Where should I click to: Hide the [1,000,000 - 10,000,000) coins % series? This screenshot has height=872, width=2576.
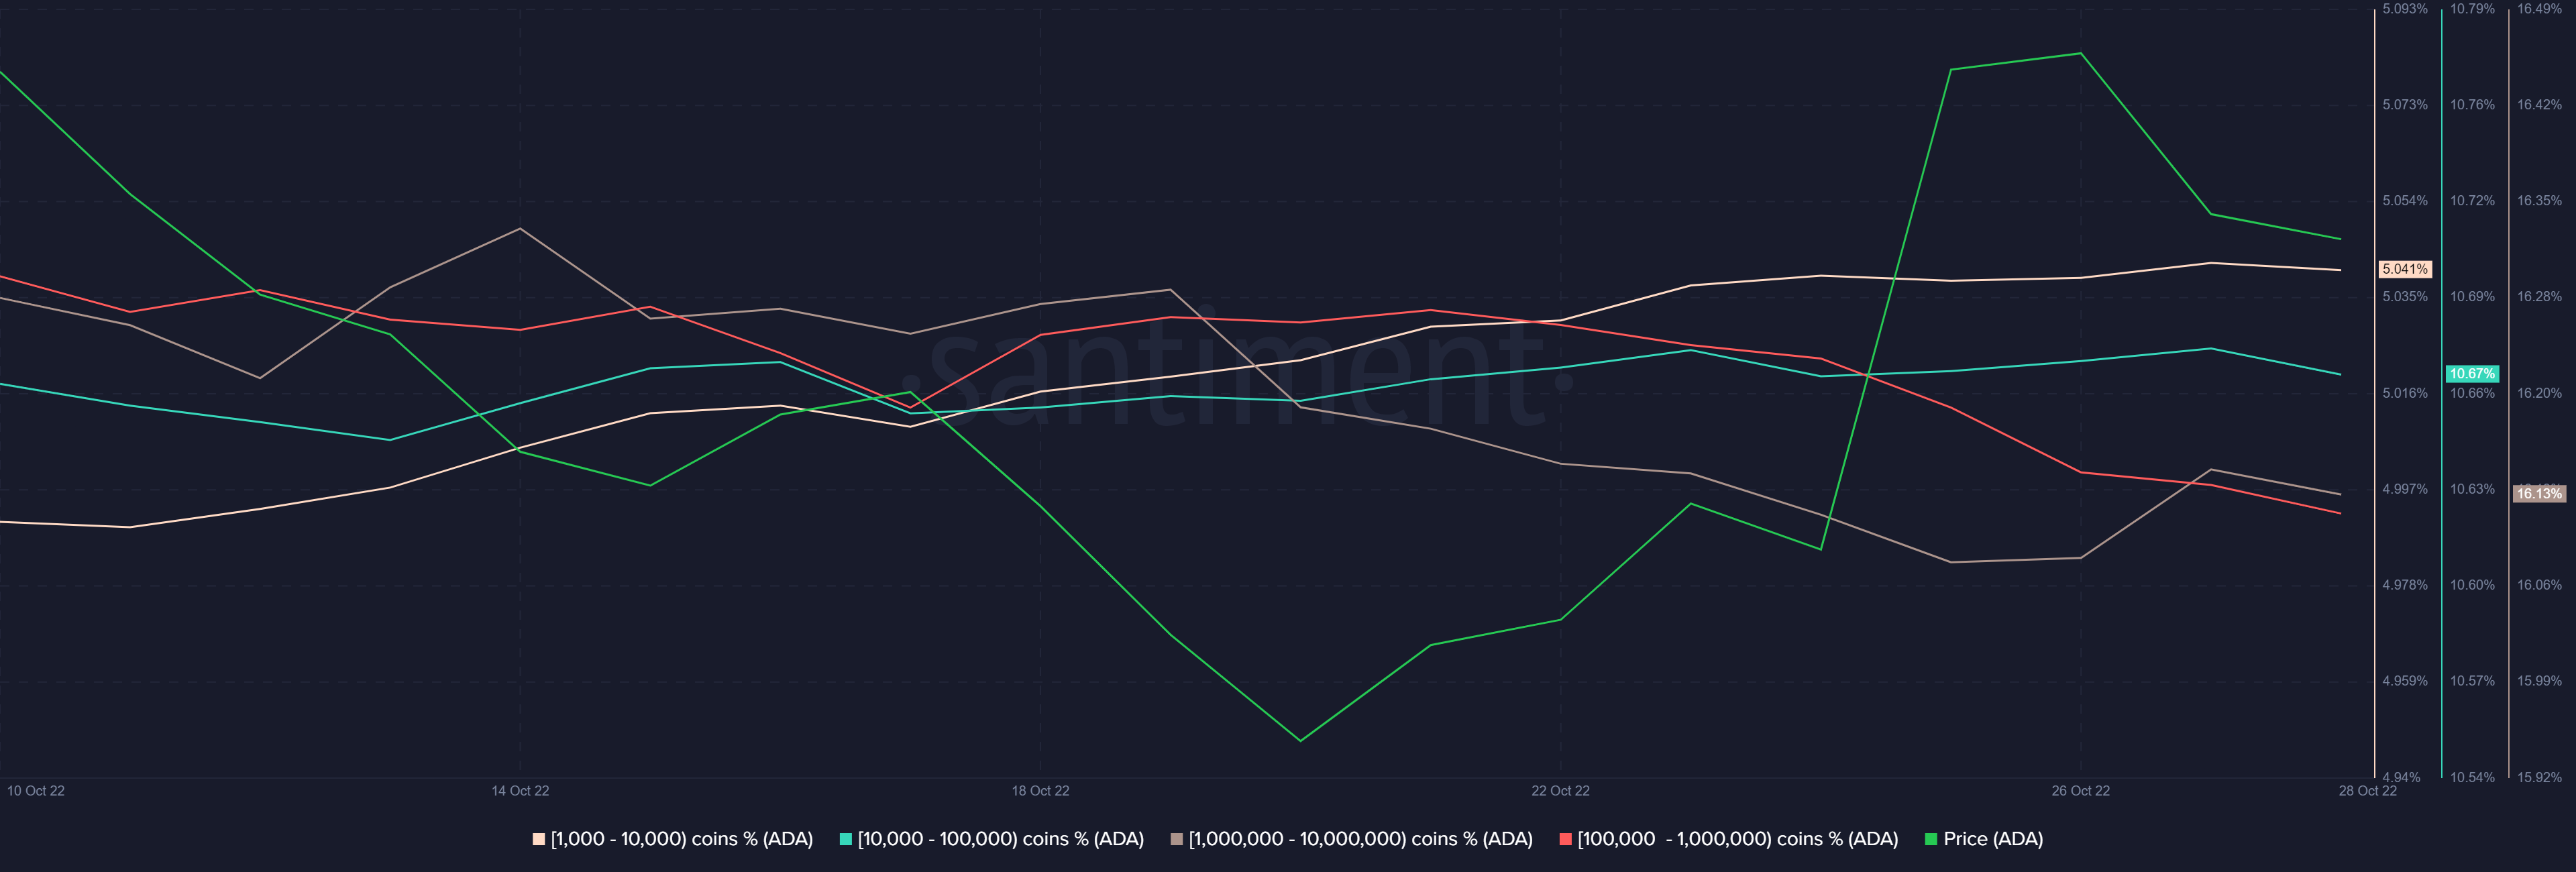[x=1360, y=839]
